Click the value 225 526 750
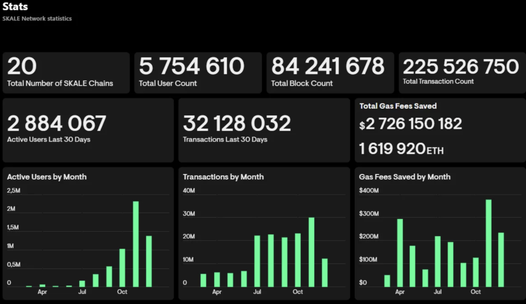This screenshot has height=304, width=526. pyautogui.click(x=461, y=67)
